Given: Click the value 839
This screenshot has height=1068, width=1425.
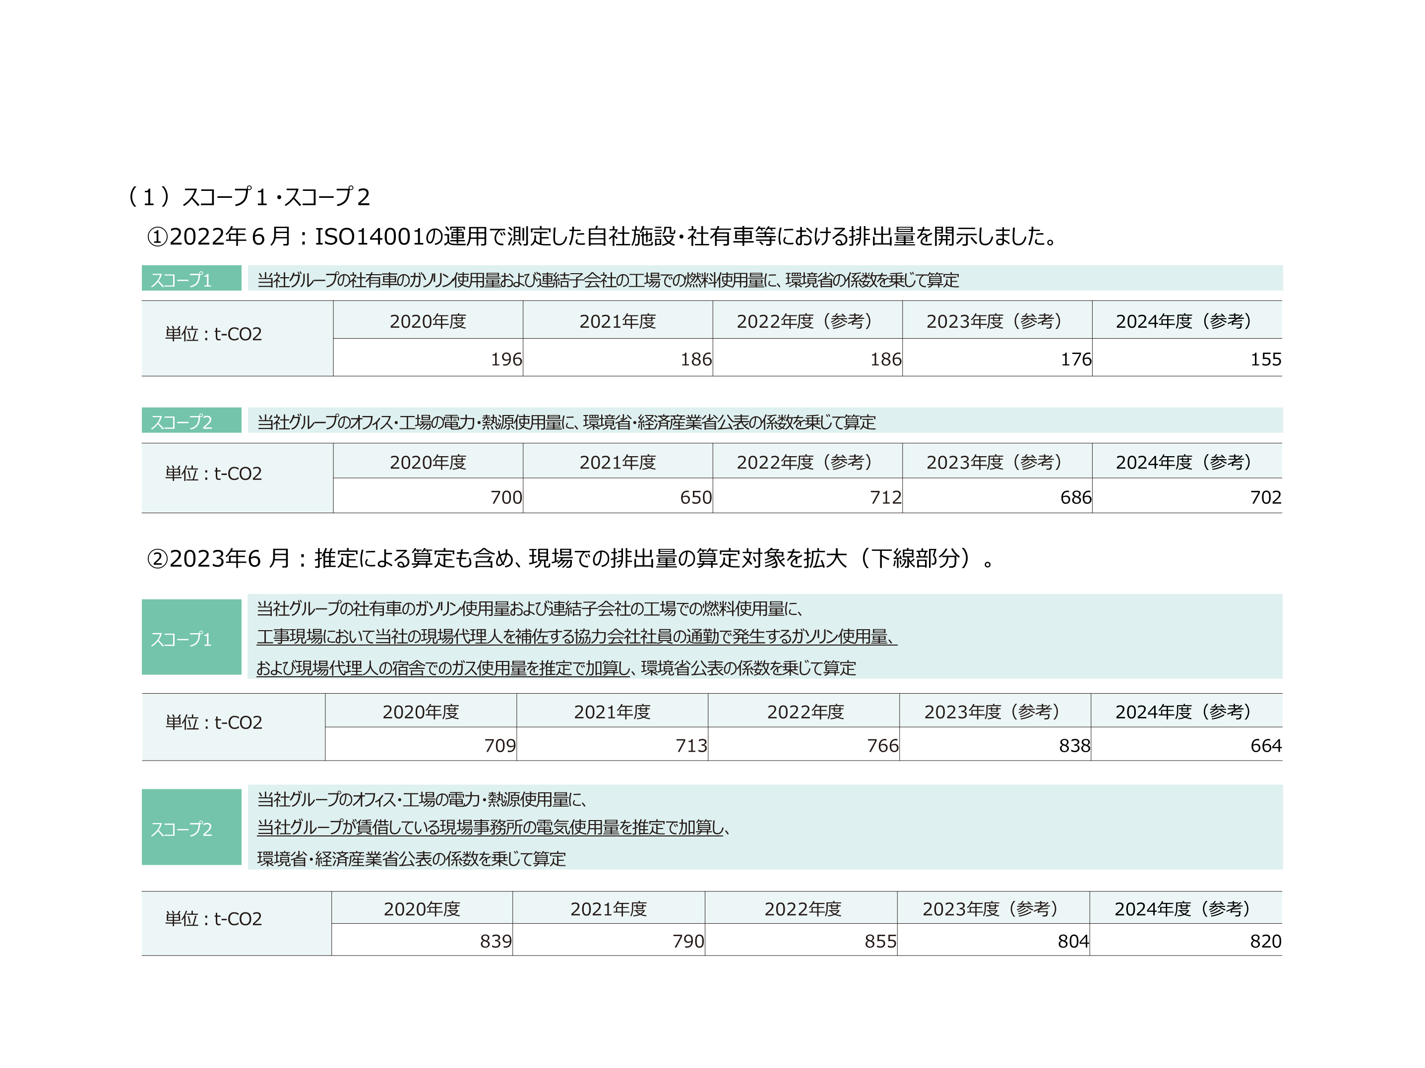Looking at the screenshot, I should point(496,942).
